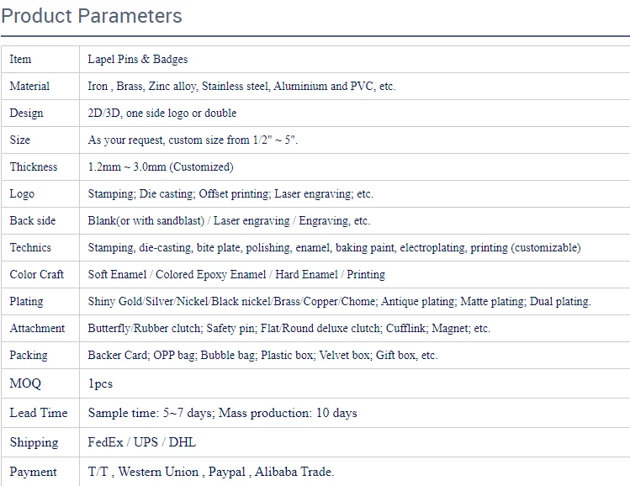Click the Product Parameters heading

tap(92, 16)
